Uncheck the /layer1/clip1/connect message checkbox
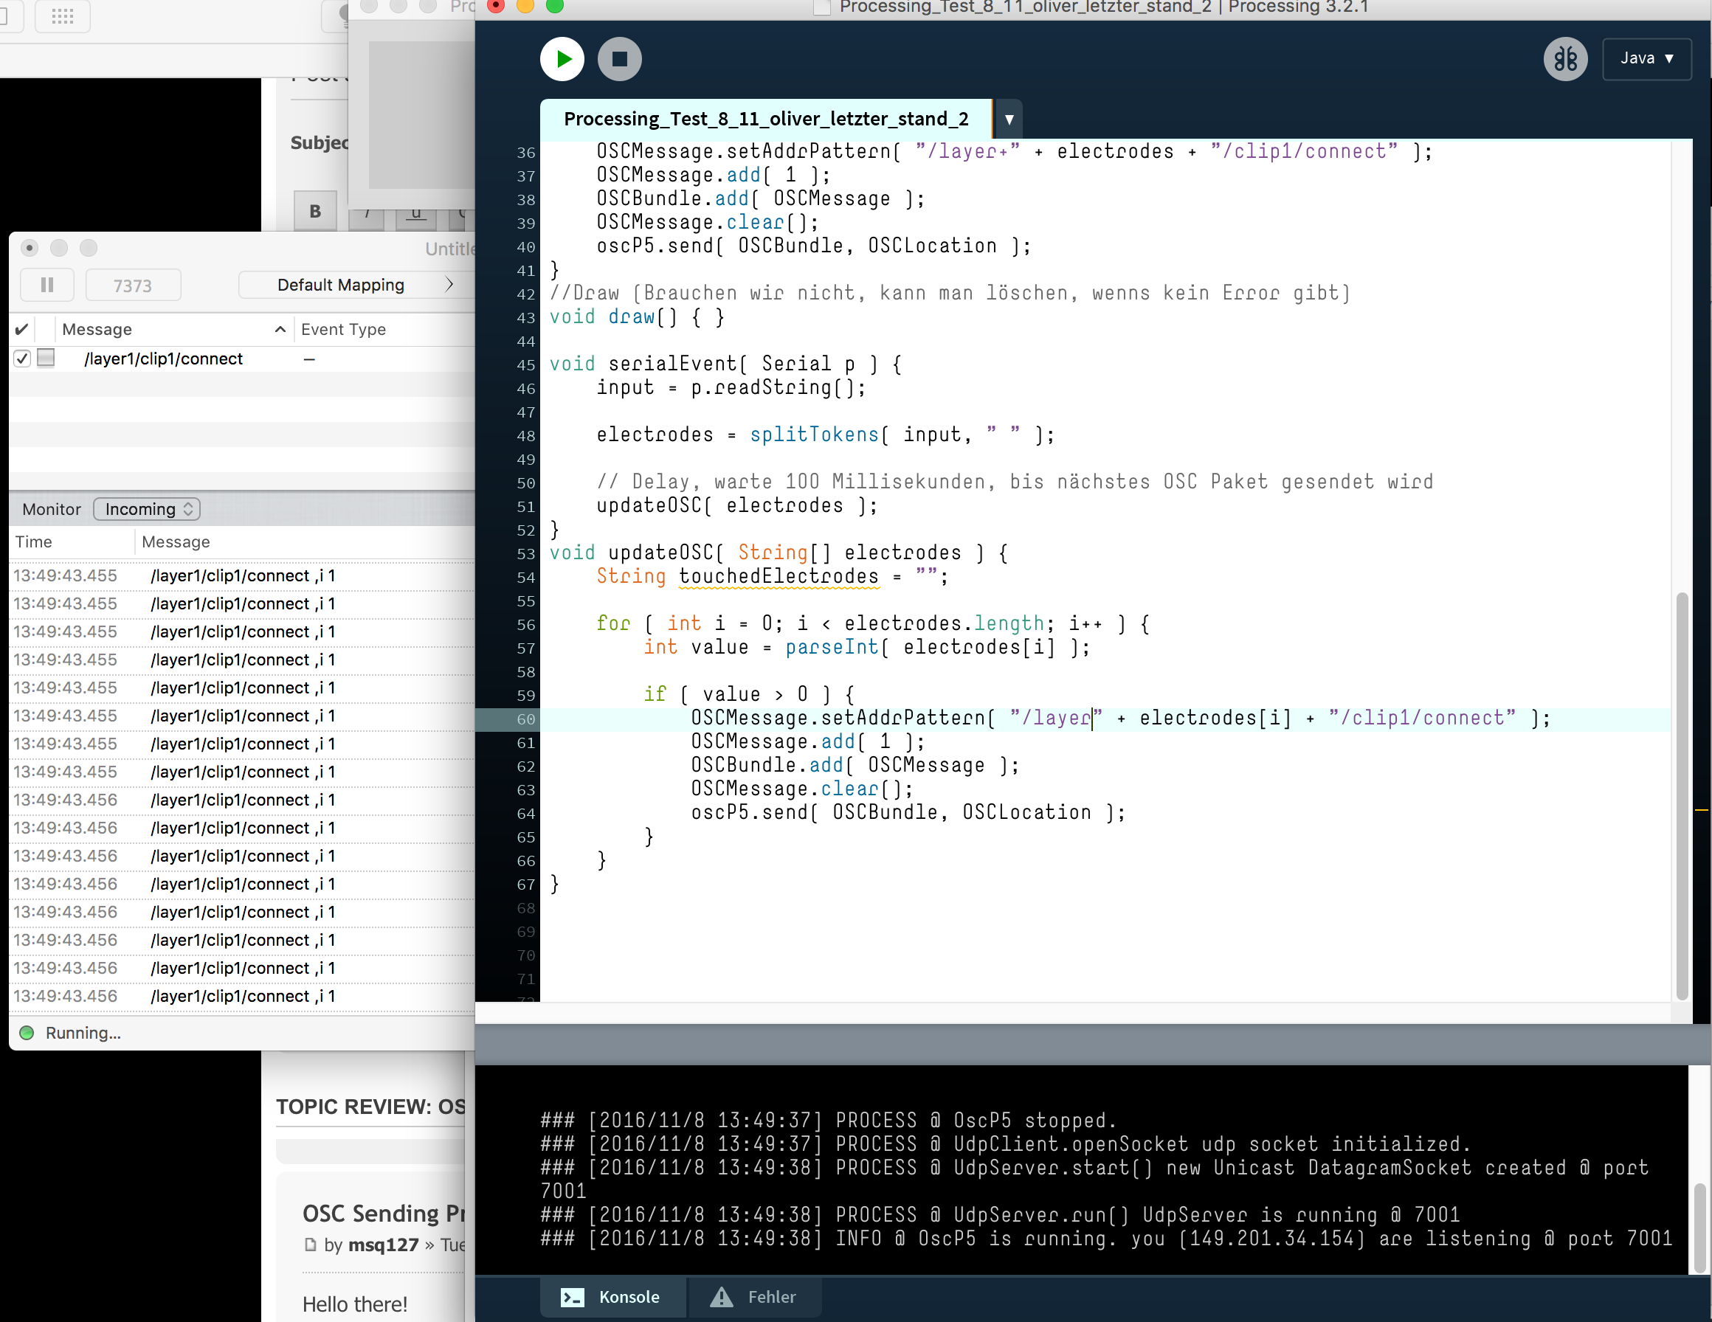 (22, 359)
